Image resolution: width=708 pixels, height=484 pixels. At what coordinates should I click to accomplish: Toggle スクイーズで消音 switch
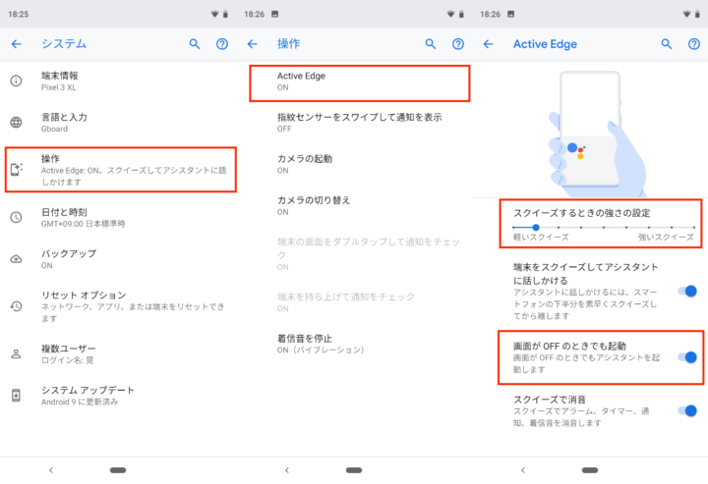tap(687, 410)
